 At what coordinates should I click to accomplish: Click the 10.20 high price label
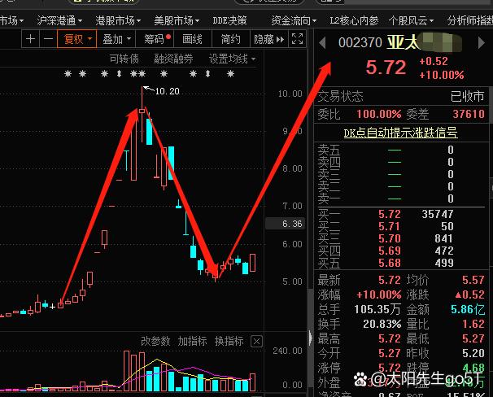click(x=168, y=91)
